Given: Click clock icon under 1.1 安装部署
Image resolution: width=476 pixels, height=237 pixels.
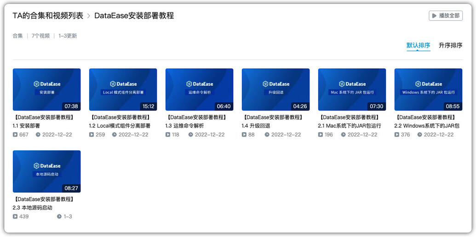Looking at the screenshot, I should coord(38,134).
